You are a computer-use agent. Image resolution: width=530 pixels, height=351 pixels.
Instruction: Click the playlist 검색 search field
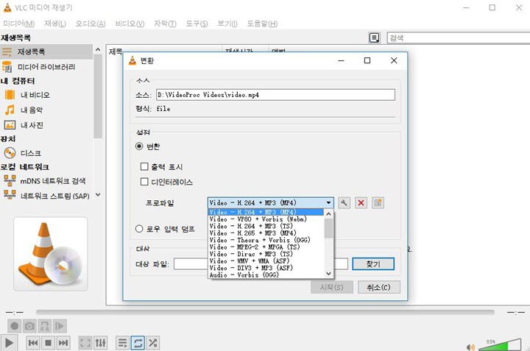click(459, 38)
